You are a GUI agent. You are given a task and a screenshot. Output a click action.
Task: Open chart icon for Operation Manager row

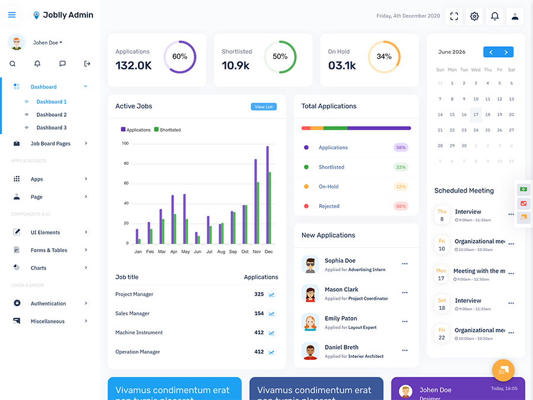(x=271, y=352)
